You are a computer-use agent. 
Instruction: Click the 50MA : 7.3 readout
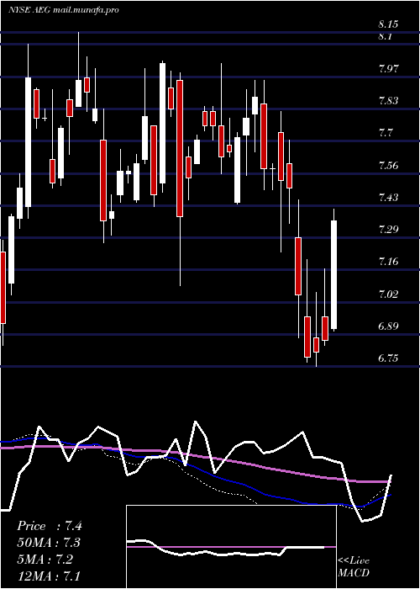click(x=49, y=543)
